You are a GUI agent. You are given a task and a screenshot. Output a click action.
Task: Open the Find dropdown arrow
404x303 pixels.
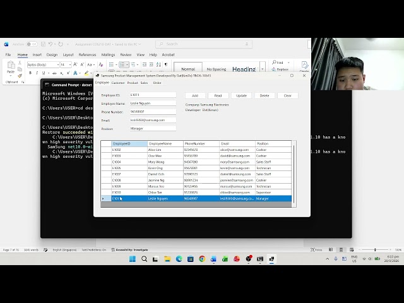pos(288,62)
